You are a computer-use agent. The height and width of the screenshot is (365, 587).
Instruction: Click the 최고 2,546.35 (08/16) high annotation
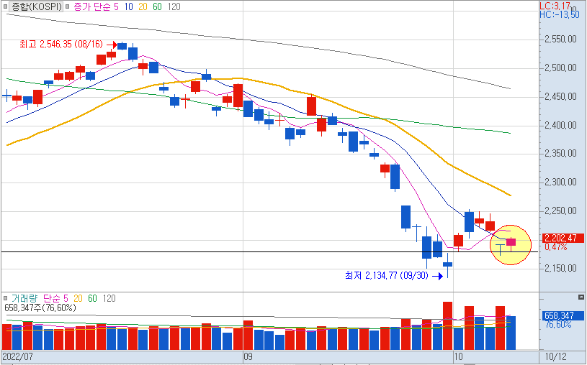pos(61,44)
